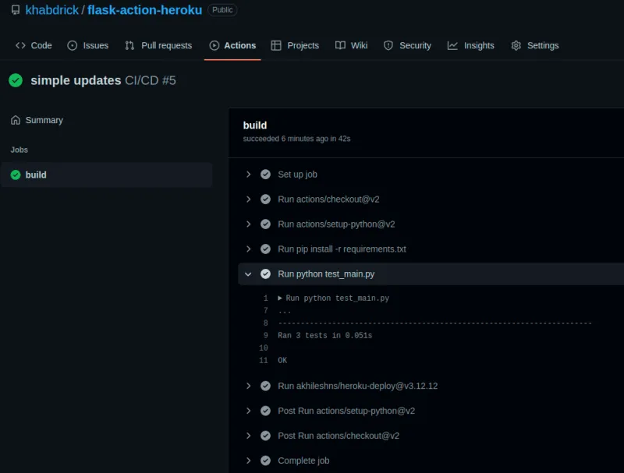Open the flask-action-heroku repository link

pyautogui.click(x=144, y=10)
